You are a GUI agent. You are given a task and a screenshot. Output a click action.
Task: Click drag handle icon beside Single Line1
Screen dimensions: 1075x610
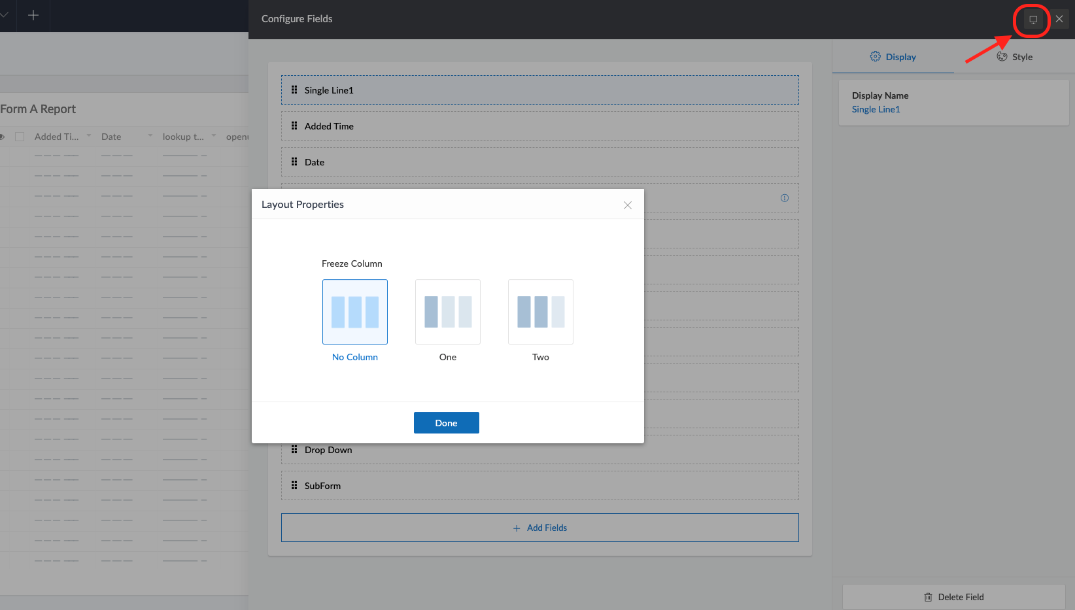click(294, 90)
